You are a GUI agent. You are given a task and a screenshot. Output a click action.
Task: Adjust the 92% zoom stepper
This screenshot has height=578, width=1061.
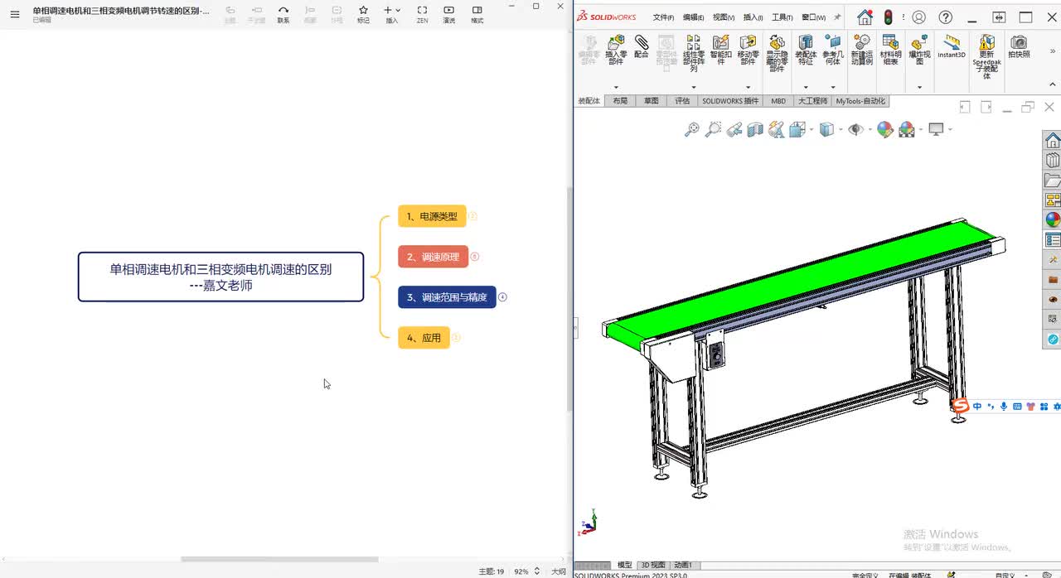tap(536, 571)
